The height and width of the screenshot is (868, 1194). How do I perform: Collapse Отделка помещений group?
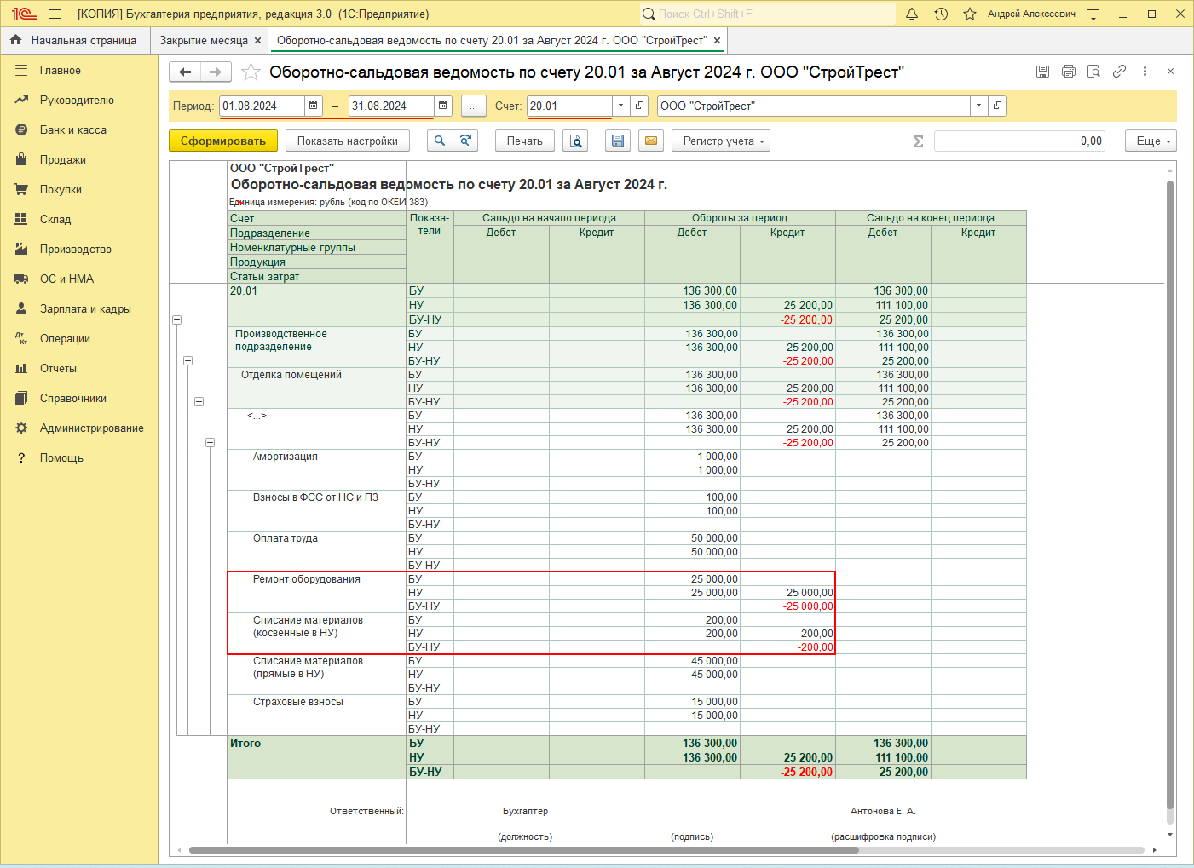click(x=199, y=401)
